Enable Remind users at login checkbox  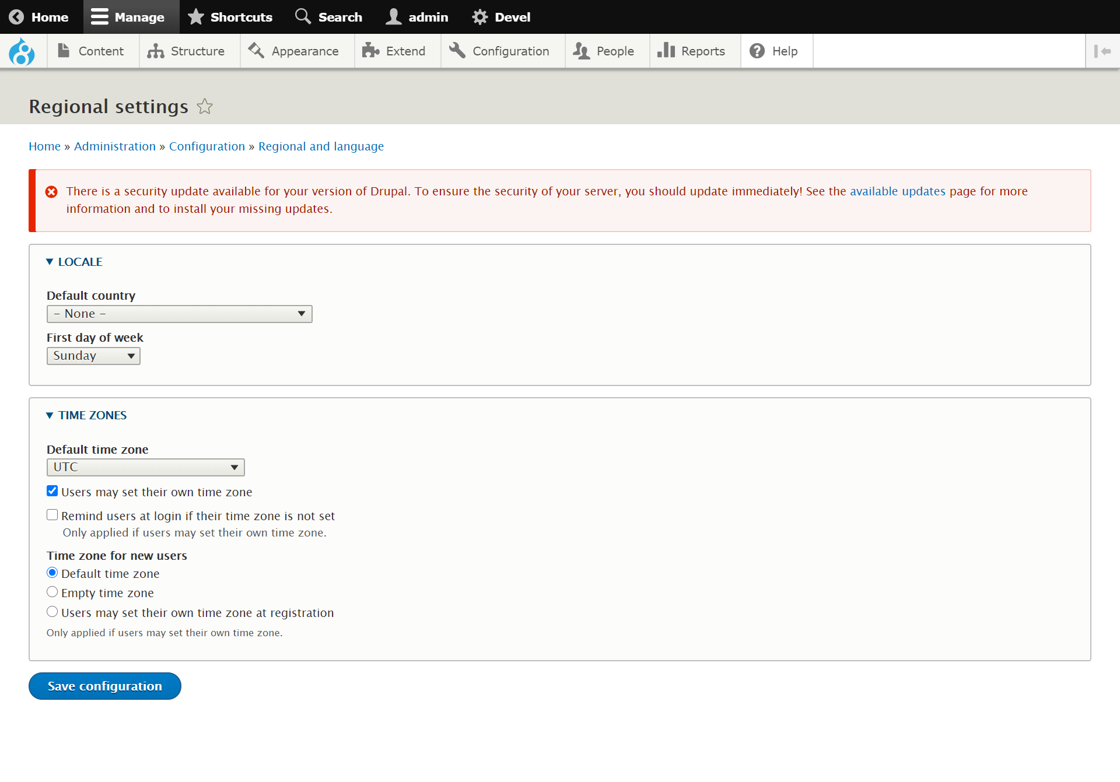52,515
